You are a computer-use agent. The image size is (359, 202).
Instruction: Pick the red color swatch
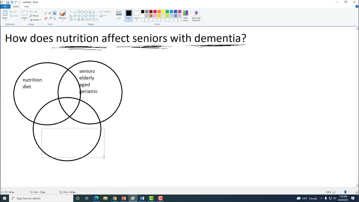tap(155, 12)
